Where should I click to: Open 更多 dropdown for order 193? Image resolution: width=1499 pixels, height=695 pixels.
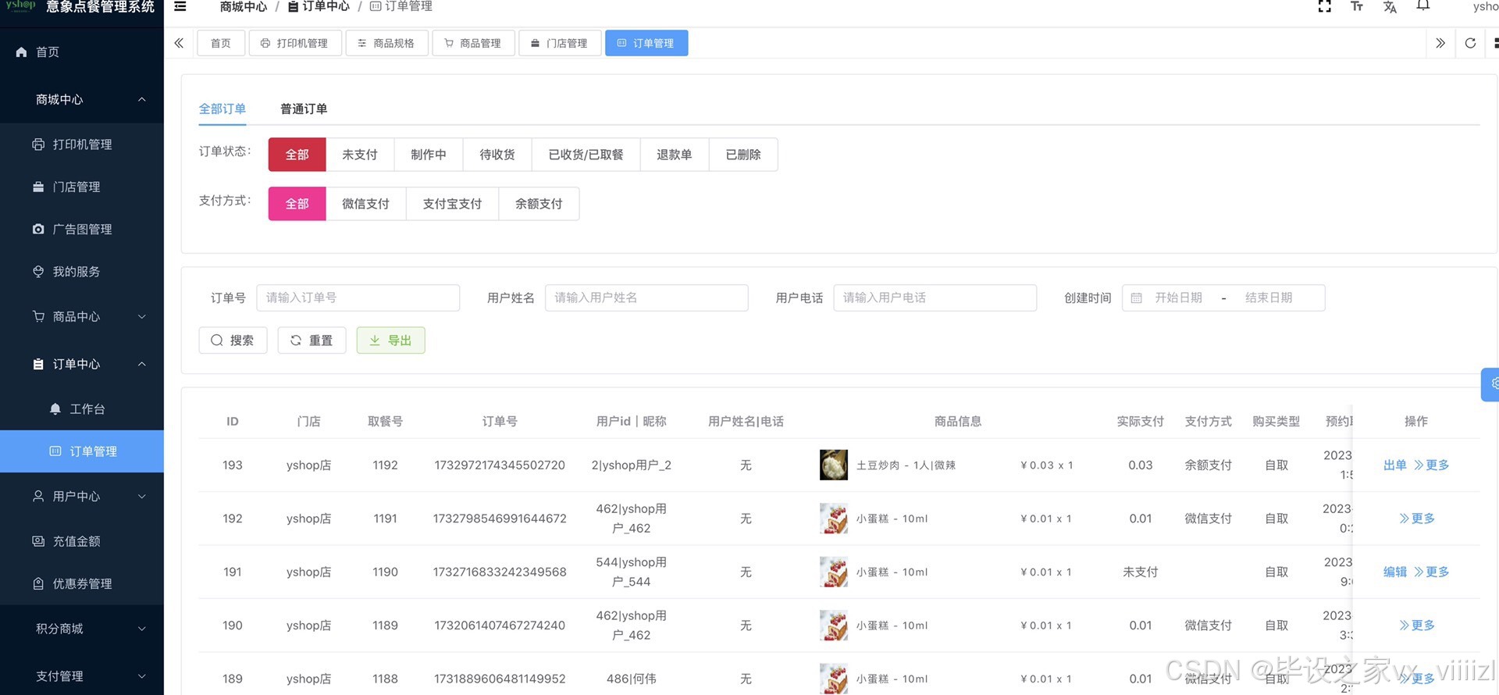pyautogui.click(x=1432, y=465)
